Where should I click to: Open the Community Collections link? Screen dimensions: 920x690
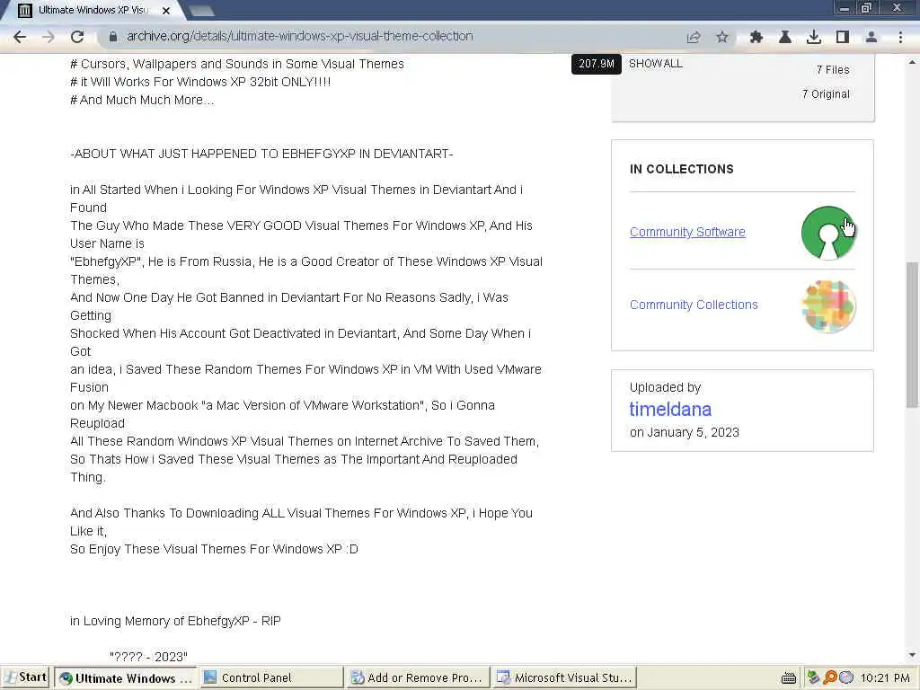[x=694, y=305]
